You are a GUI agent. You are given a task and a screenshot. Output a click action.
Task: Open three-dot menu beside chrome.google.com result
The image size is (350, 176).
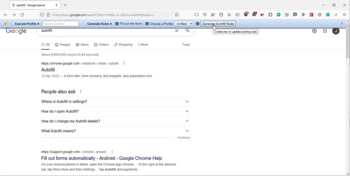tap(124, 63)
